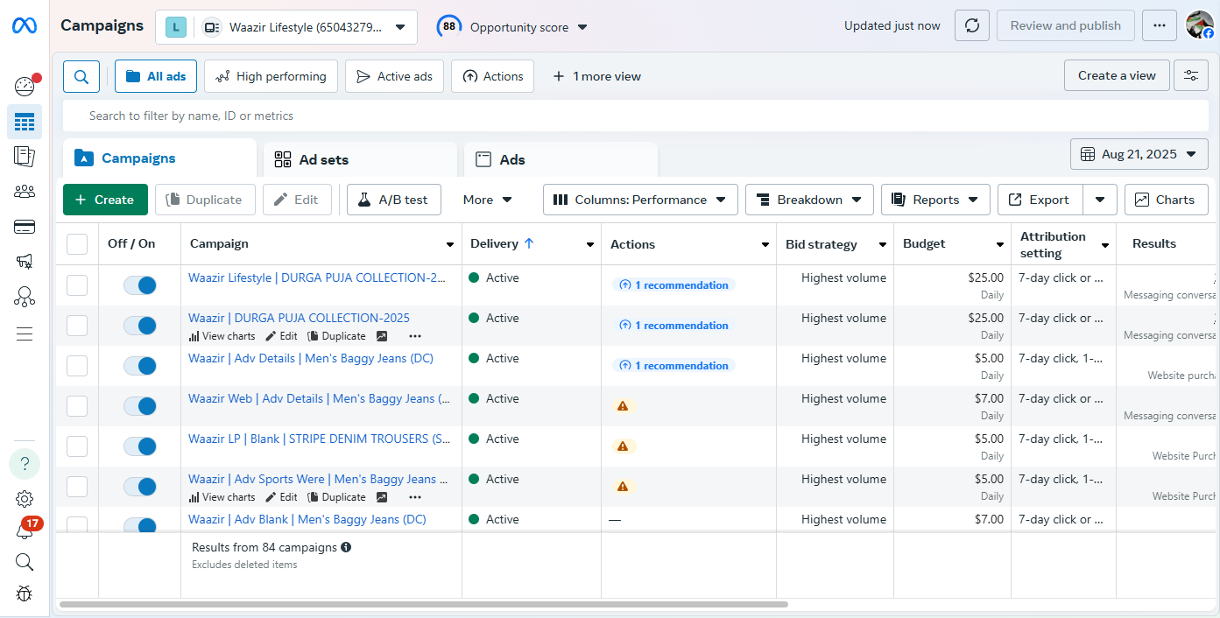Select the Campaigns tab
This screenshot has width=1220, height=618.
pos(159,158)
